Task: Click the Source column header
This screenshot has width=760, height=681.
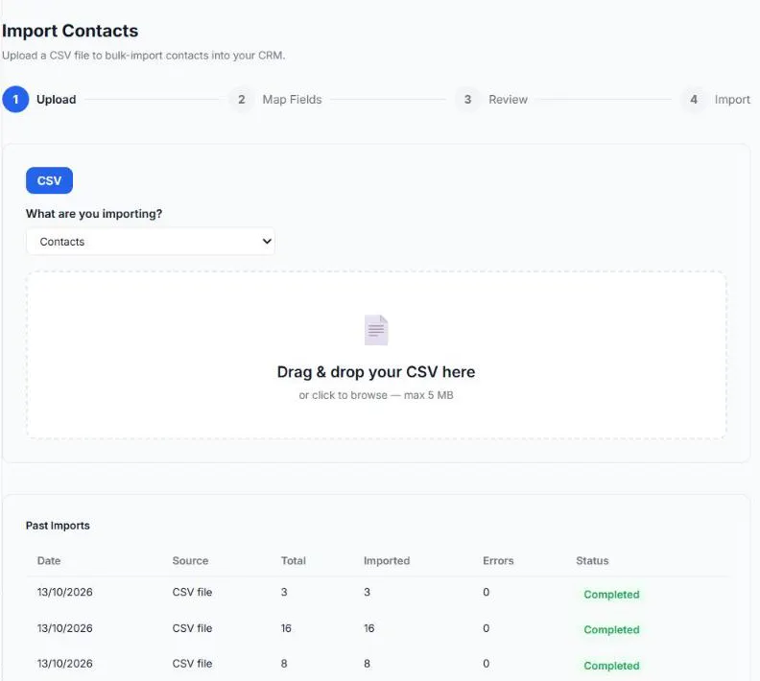Action: point(191,560)
